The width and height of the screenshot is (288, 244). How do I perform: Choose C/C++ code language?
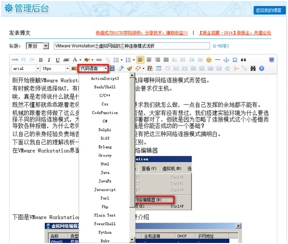pos(105,96)
